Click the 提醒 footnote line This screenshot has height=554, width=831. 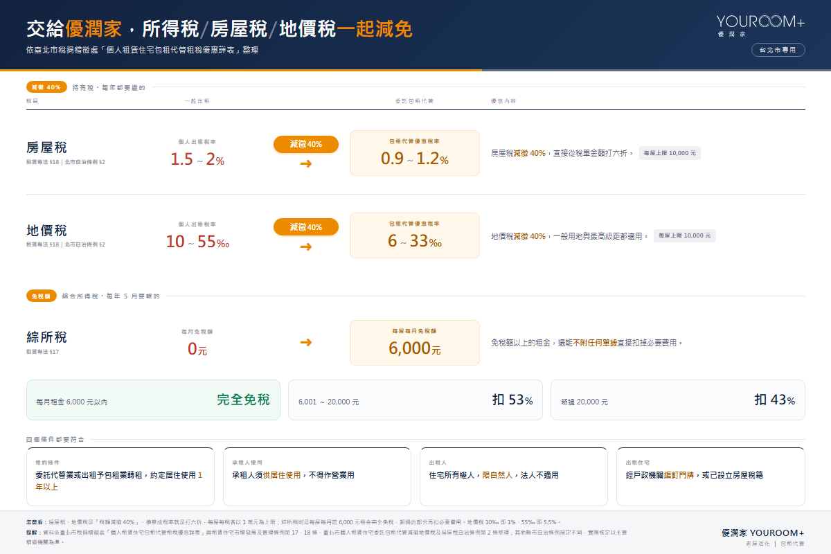coord(327,536)
